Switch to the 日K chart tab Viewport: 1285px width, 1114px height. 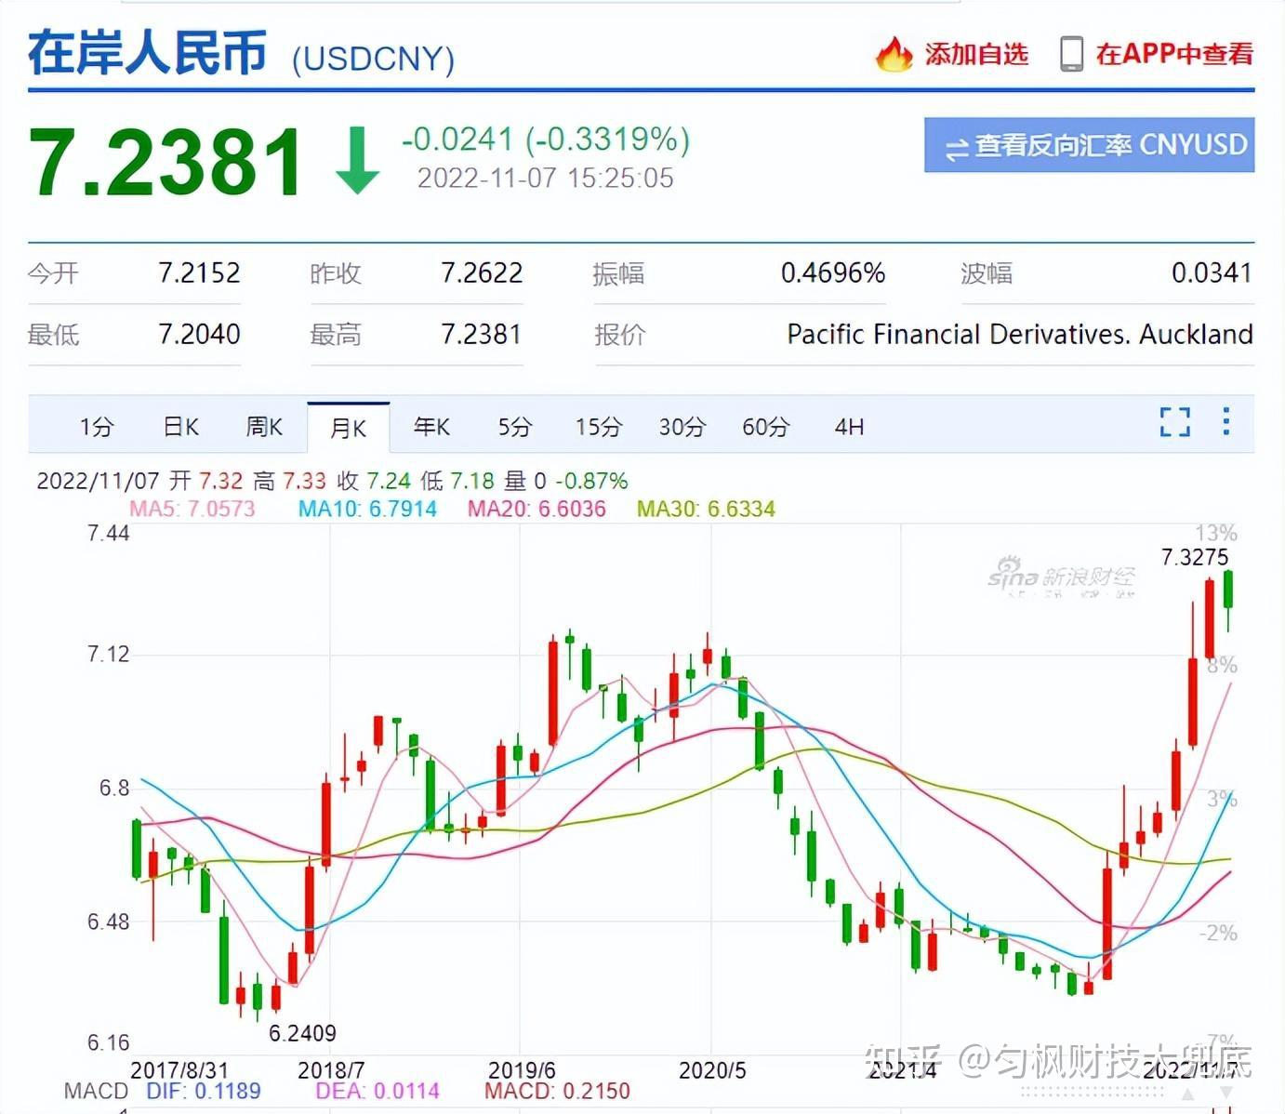[x=180, y=427]
